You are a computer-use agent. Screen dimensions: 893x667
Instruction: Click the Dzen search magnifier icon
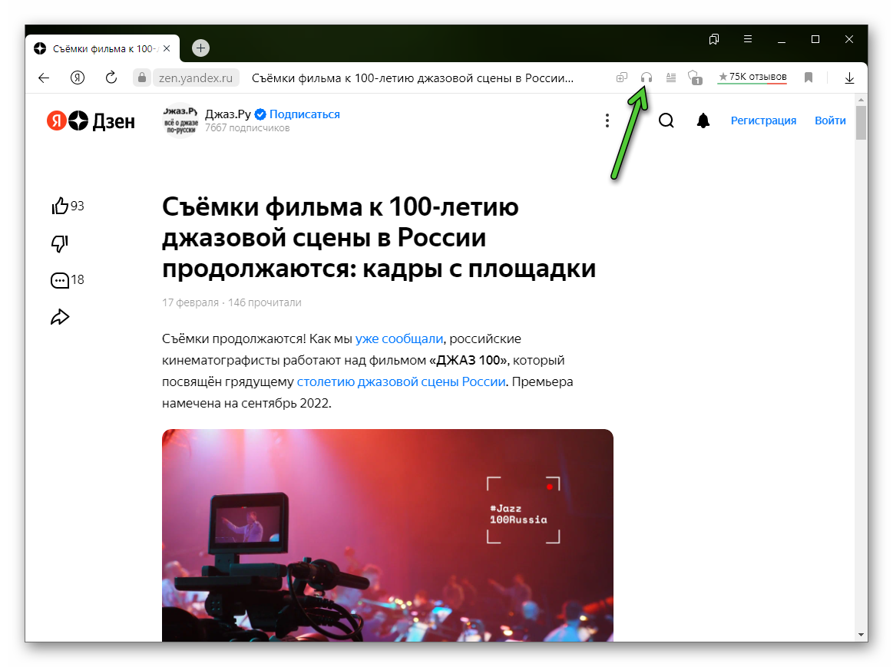pos(666,121)
